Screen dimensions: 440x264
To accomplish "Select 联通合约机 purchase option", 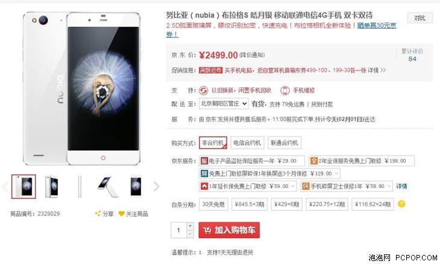I will click(284, 143).
